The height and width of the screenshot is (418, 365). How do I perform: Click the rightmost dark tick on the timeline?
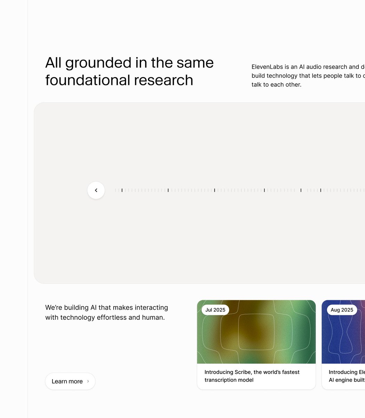tap(320, 190)
